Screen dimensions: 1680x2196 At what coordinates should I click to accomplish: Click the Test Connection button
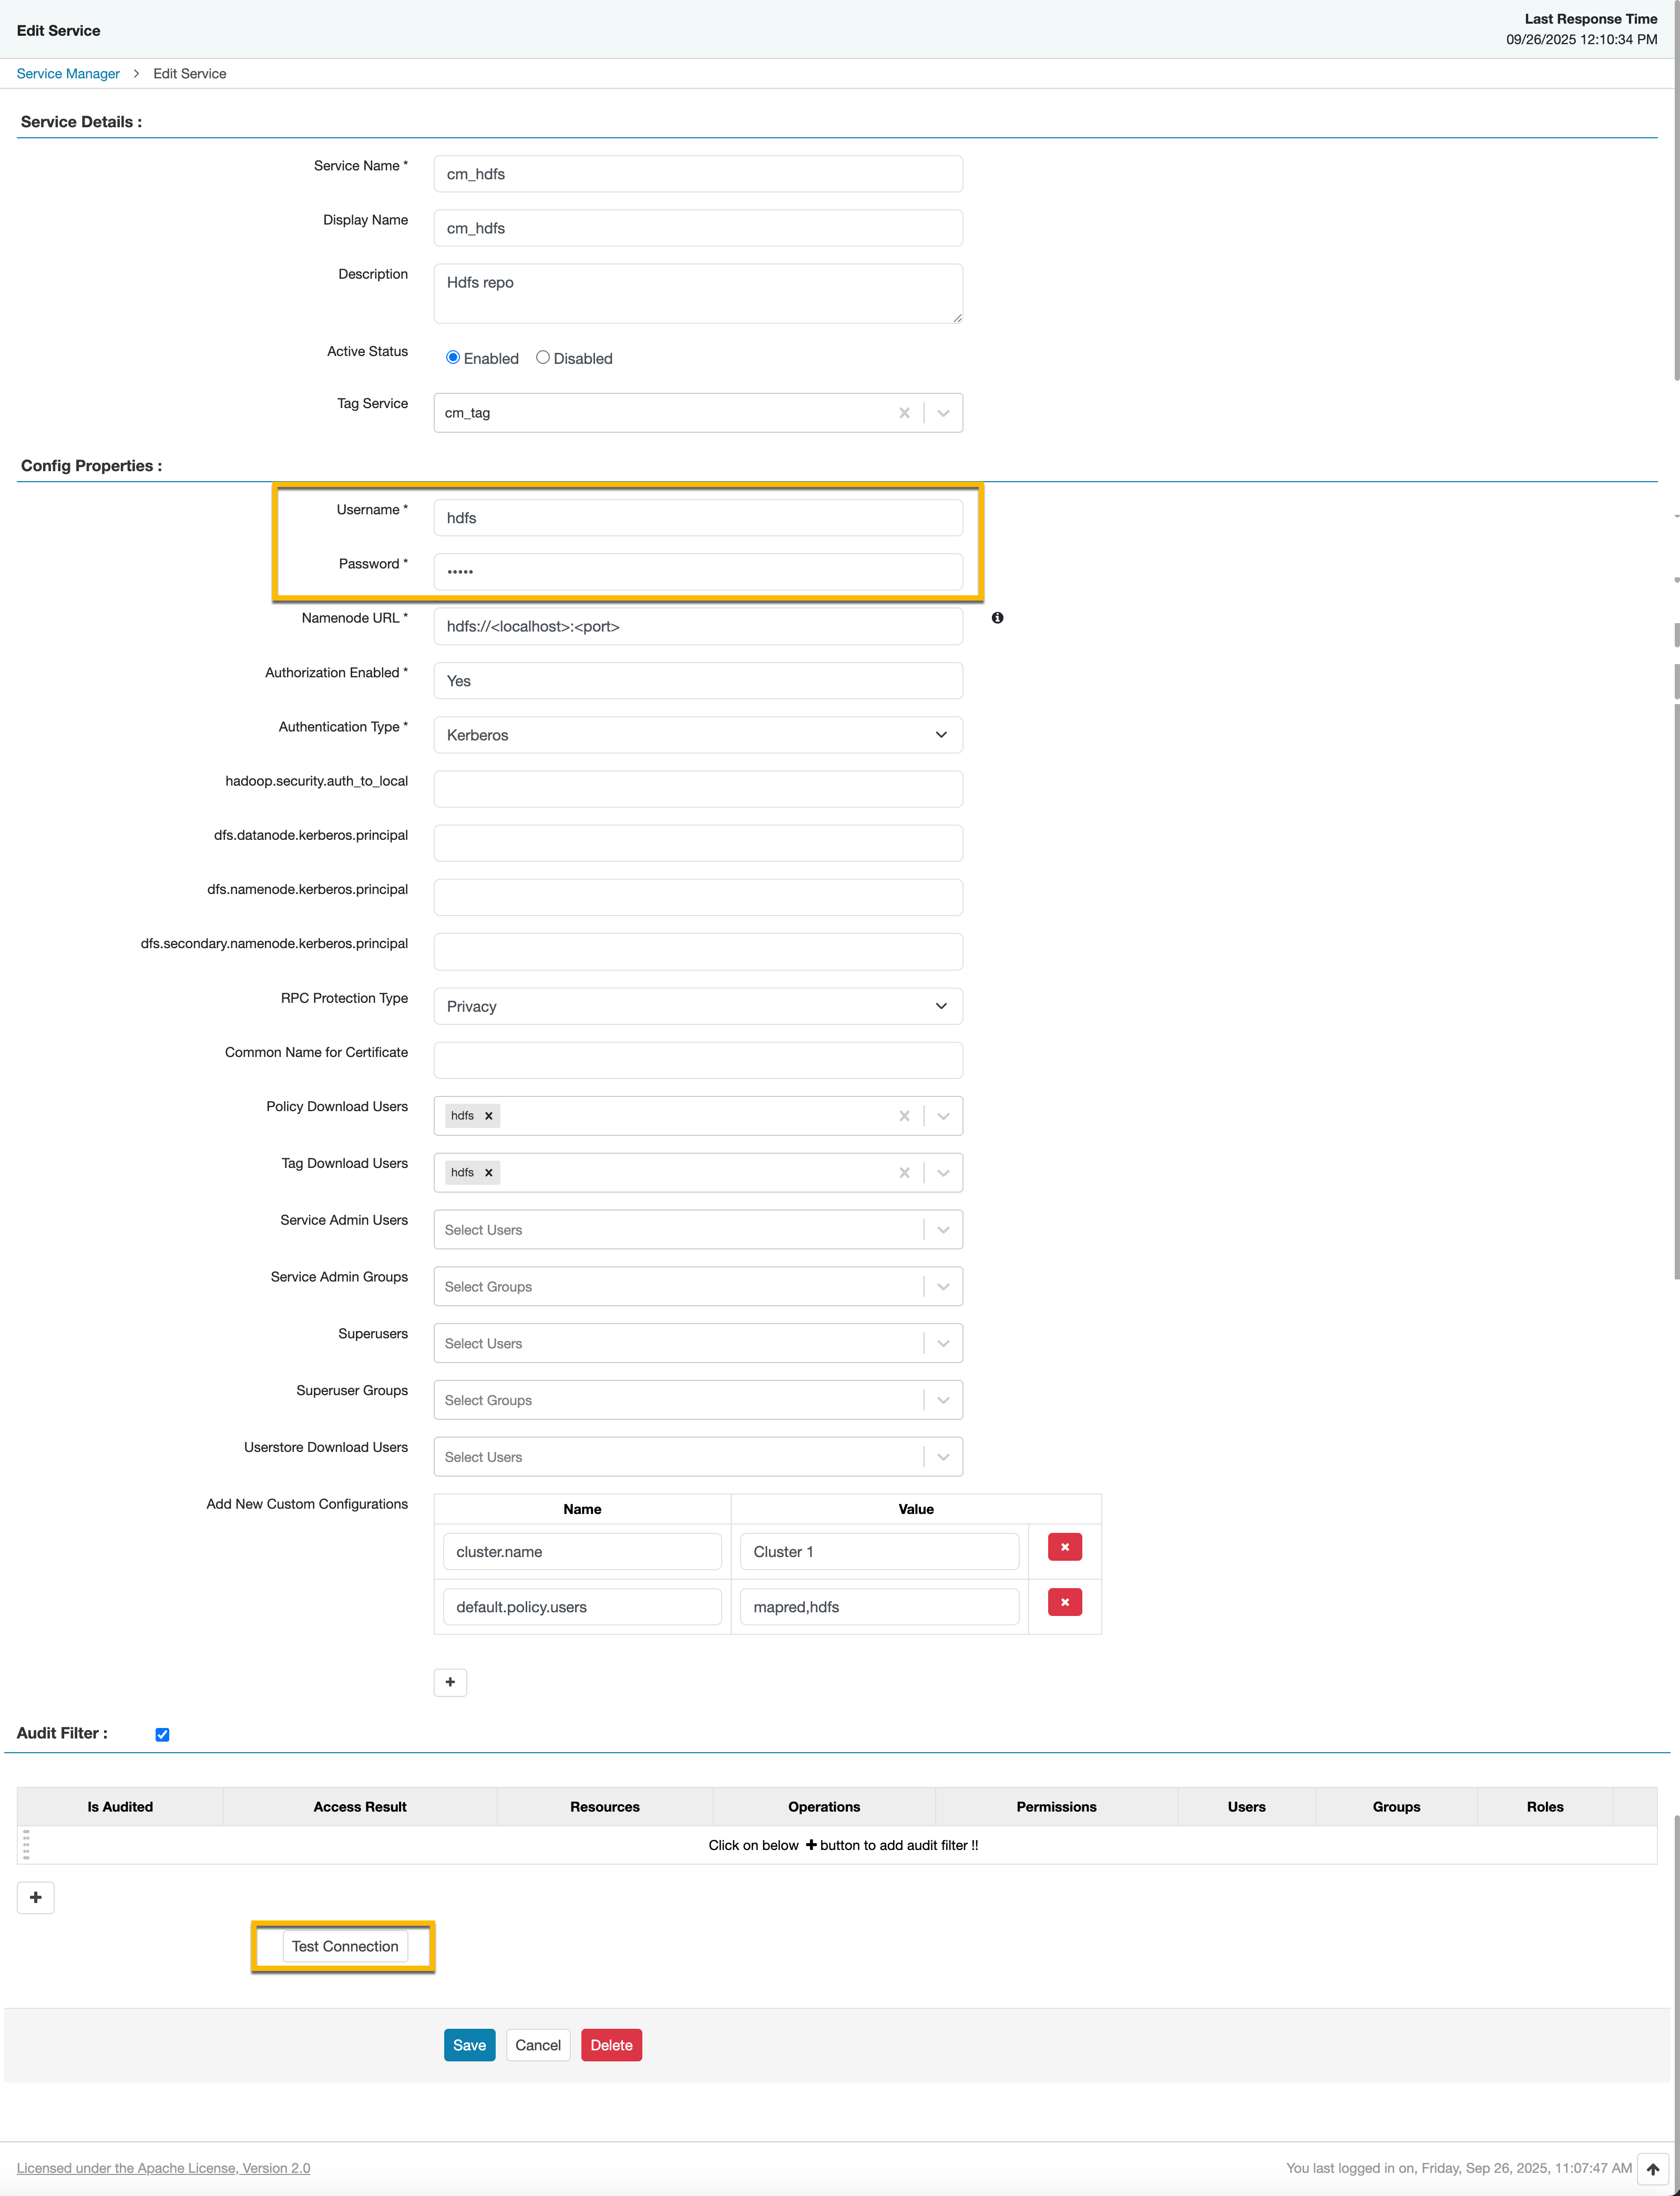coord(345,1946)
